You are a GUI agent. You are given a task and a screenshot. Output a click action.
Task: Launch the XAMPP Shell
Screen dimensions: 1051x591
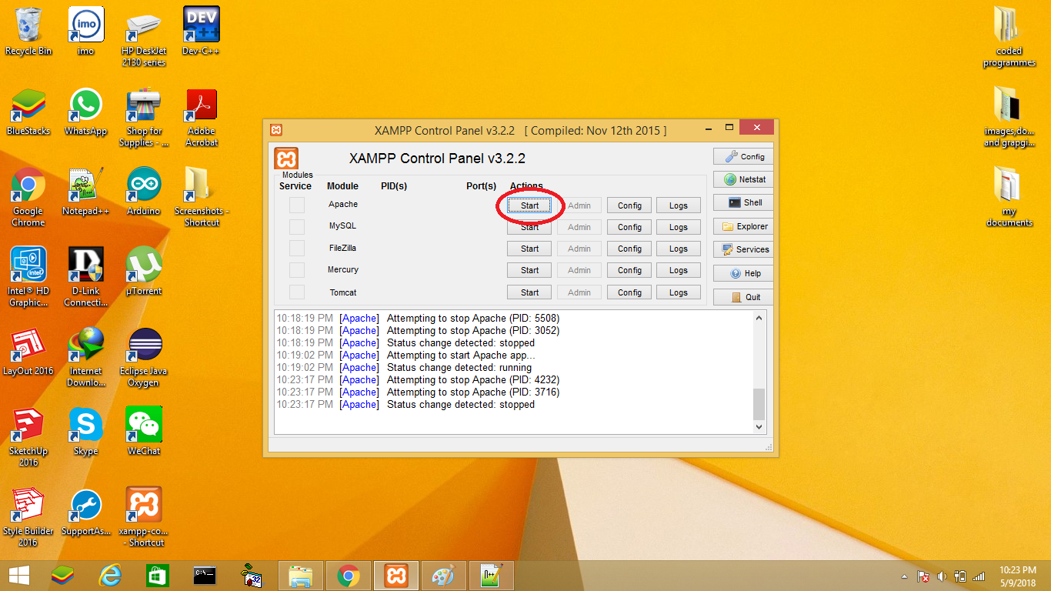point(742,202)
